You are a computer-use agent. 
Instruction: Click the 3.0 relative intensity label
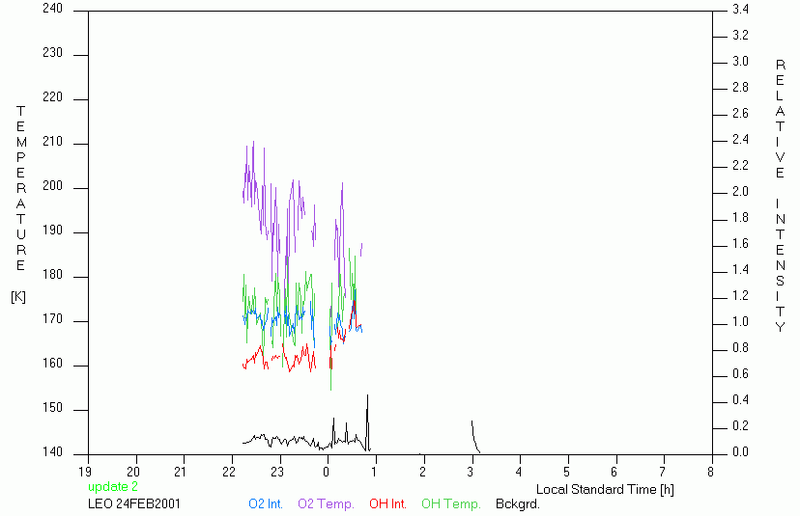[740, 61]
